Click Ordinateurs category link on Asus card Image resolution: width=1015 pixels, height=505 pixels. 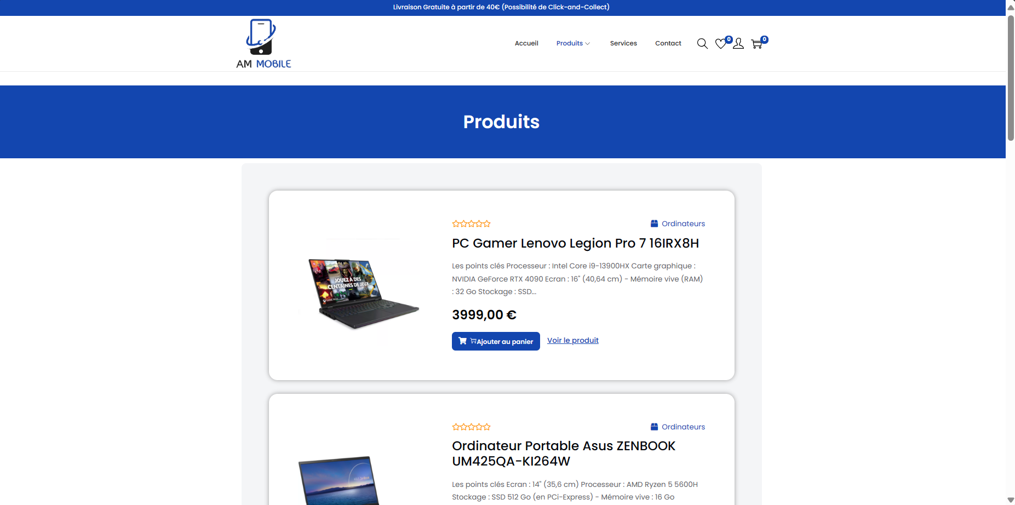tap(683, 427)
